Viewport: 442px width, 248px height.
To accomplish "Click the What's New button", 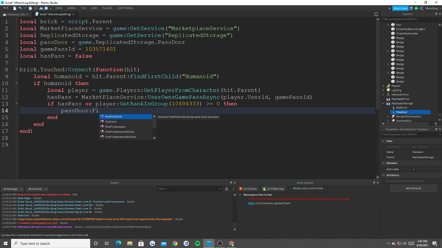I will (x=400, y=8).
